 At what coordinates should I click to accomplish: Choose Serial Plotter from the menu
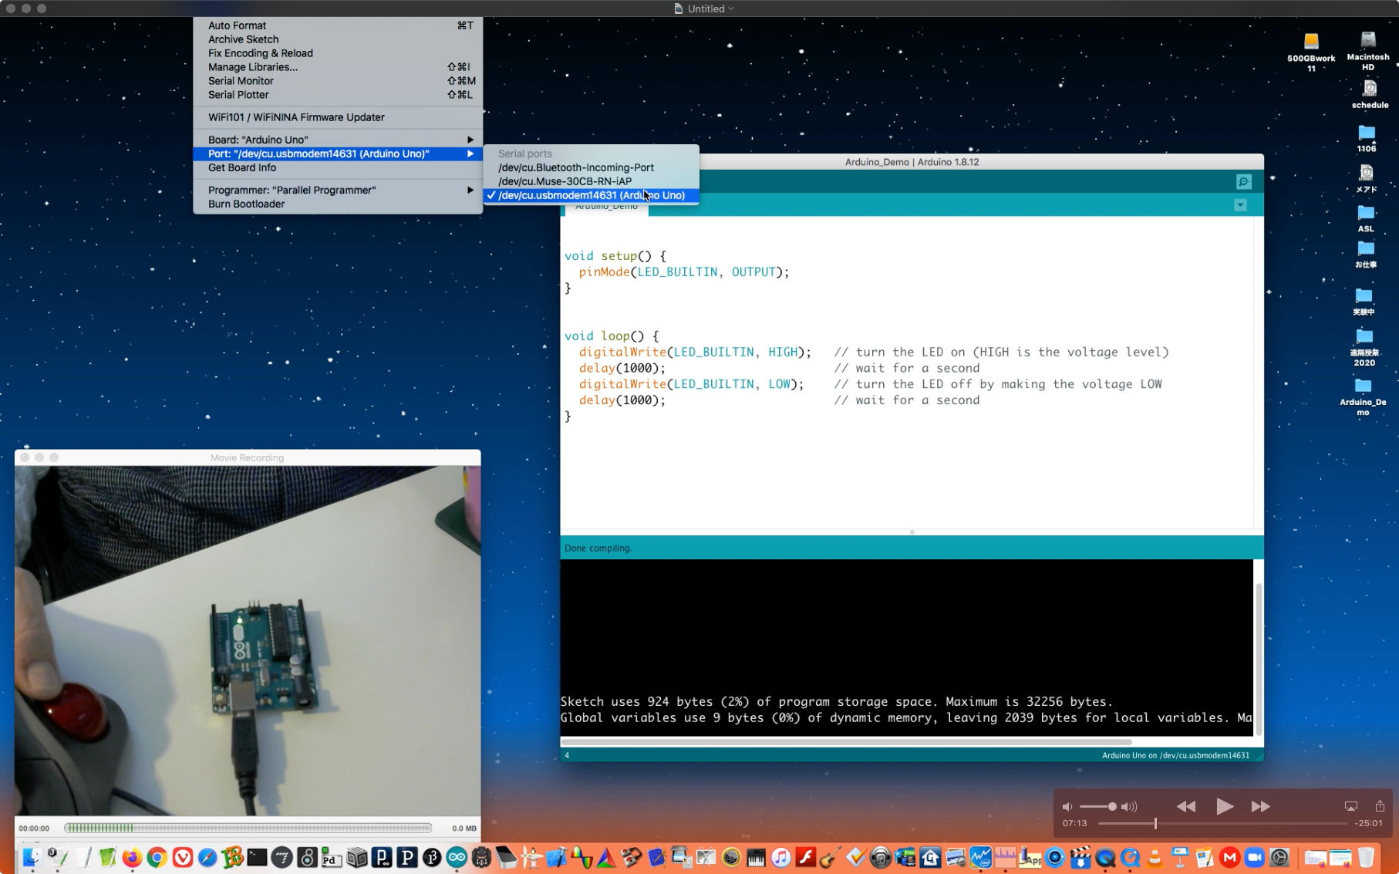(x=238, y=95)
